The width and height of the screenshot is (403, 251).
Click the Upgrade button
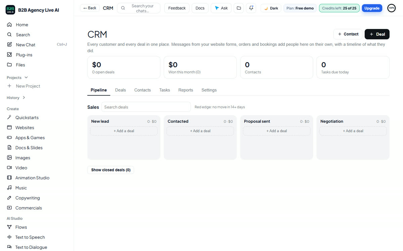coord(372,8)
